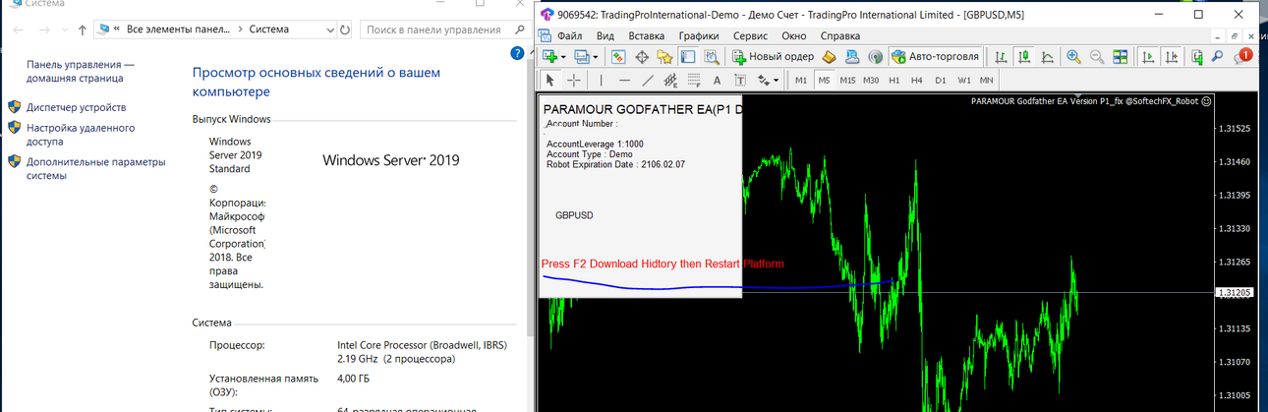
Task: Toggle the Авто-торговля button
Action: (x=936, y=56)
